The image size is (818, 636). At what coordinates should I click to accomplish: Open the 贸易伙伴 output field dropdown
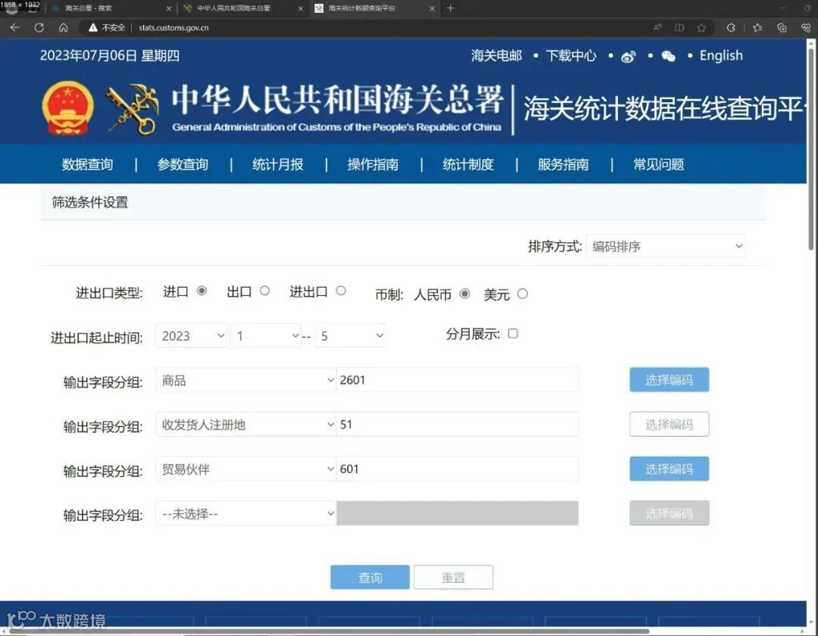click(x=245, y=469)
